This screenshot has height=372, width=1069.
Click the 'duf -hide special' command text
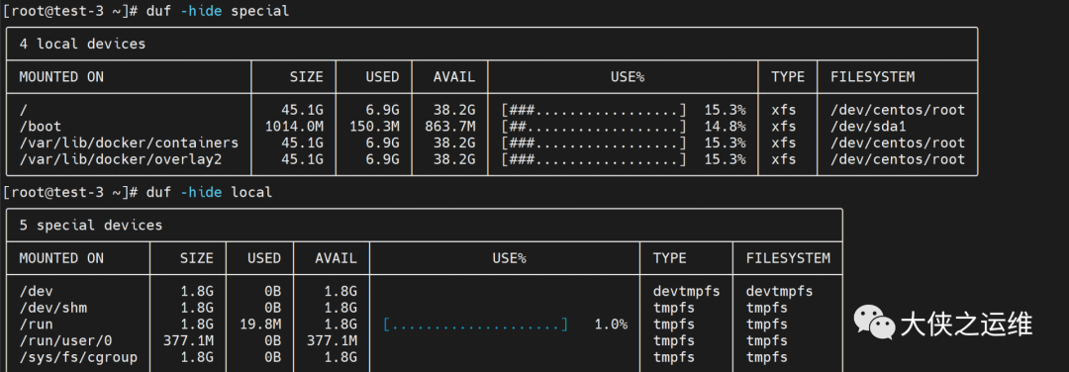pyautogui.click(x=218, y=11)
